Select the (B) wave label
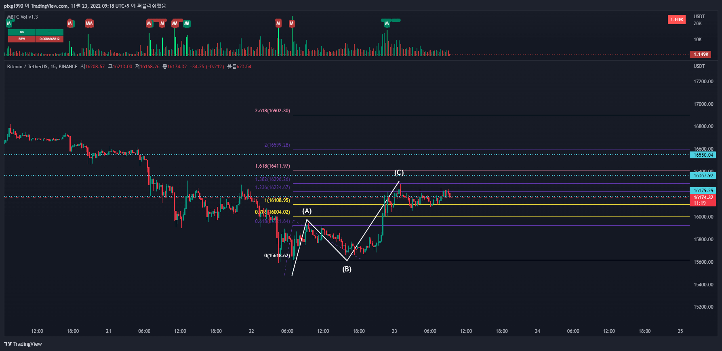 (347, 269)
